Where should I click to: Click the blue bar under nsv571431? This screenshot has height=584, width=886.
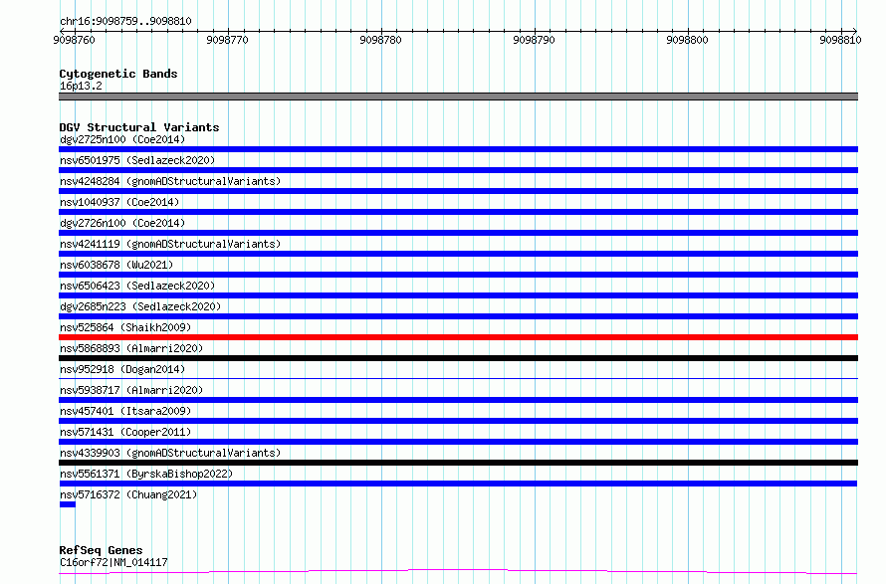(x=458, y=442)
